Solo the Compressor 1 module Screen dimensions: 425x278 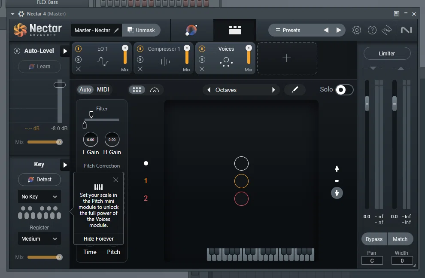tap(140, 59)
